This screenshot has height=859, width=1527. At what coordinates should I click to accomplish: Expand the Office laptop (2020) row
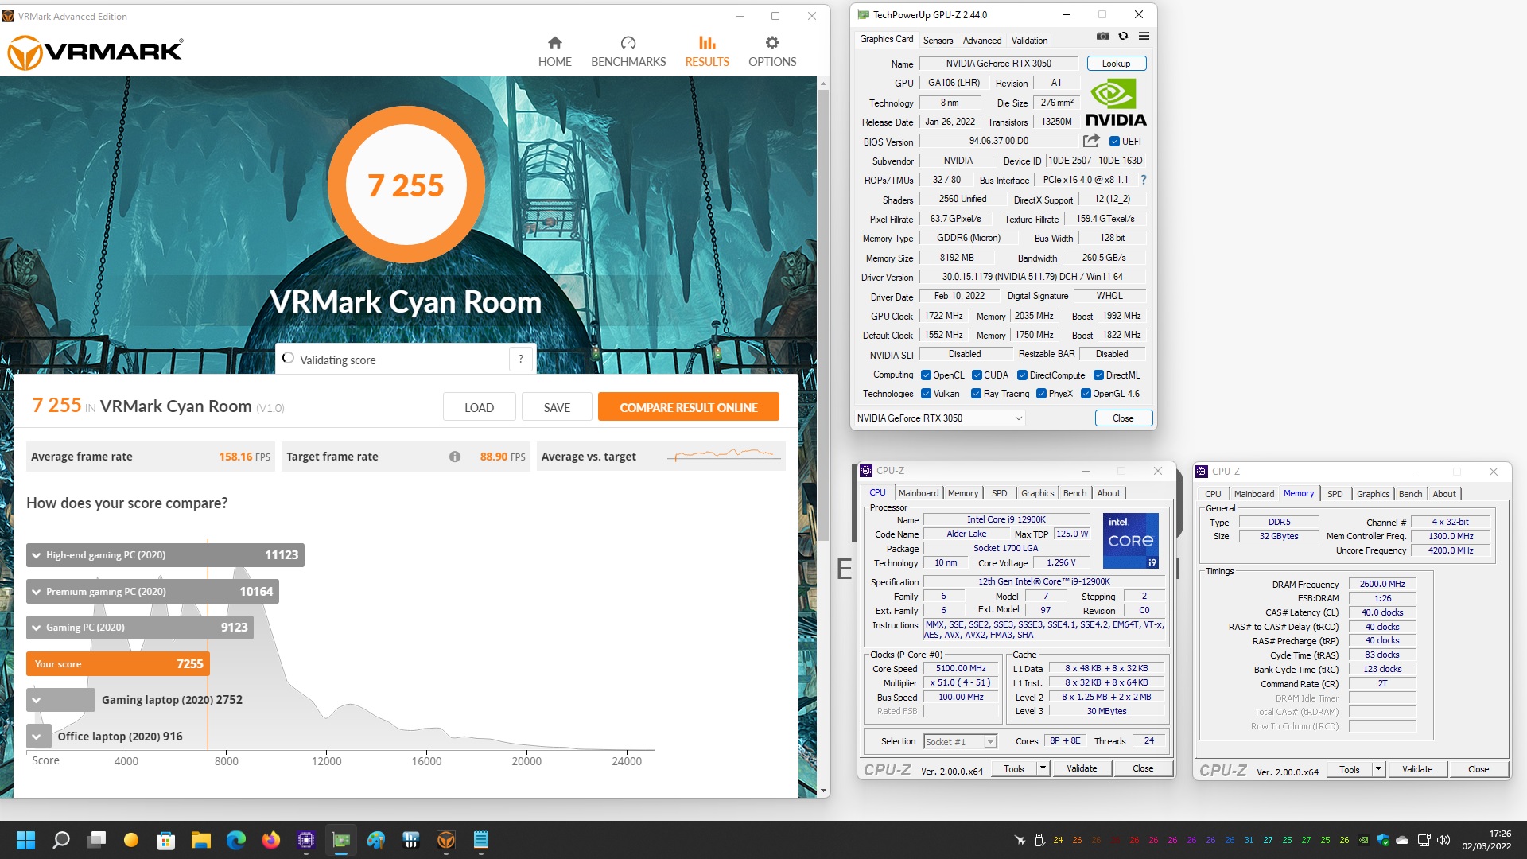pos(36,737)
